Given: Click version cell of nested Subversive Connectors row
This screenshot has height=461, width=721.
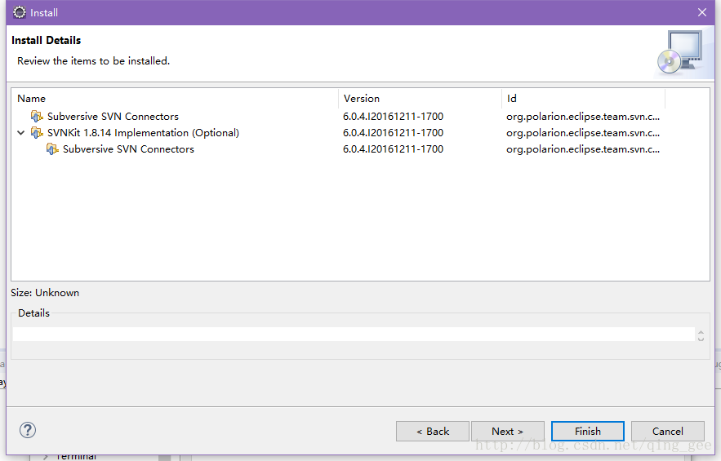Looking at the screenshot, I should pyautogui.click(x=393, y=149).
